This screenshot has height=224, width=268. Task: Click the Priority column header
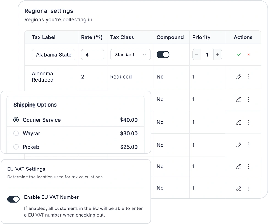pos(201,37)
